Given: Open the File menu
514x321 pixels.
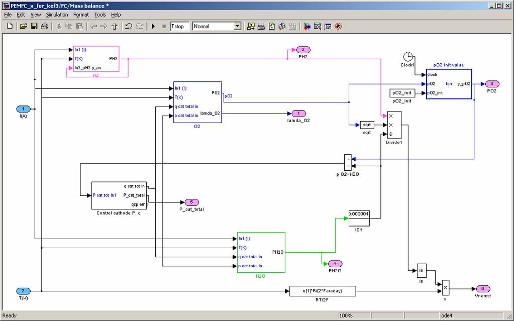Looking at the screenshot, I should (8, 15).
